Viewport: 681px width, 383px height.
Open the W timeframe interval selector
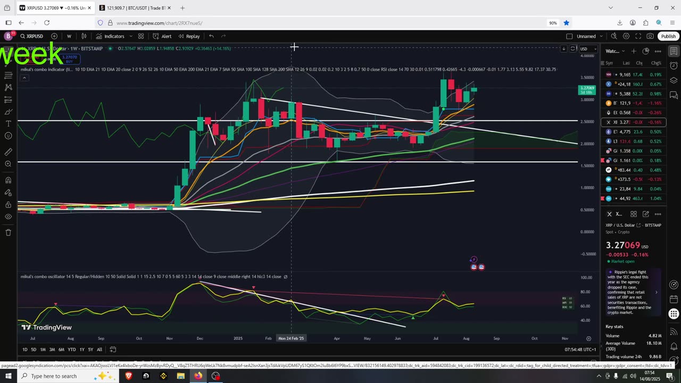(69, 36)
